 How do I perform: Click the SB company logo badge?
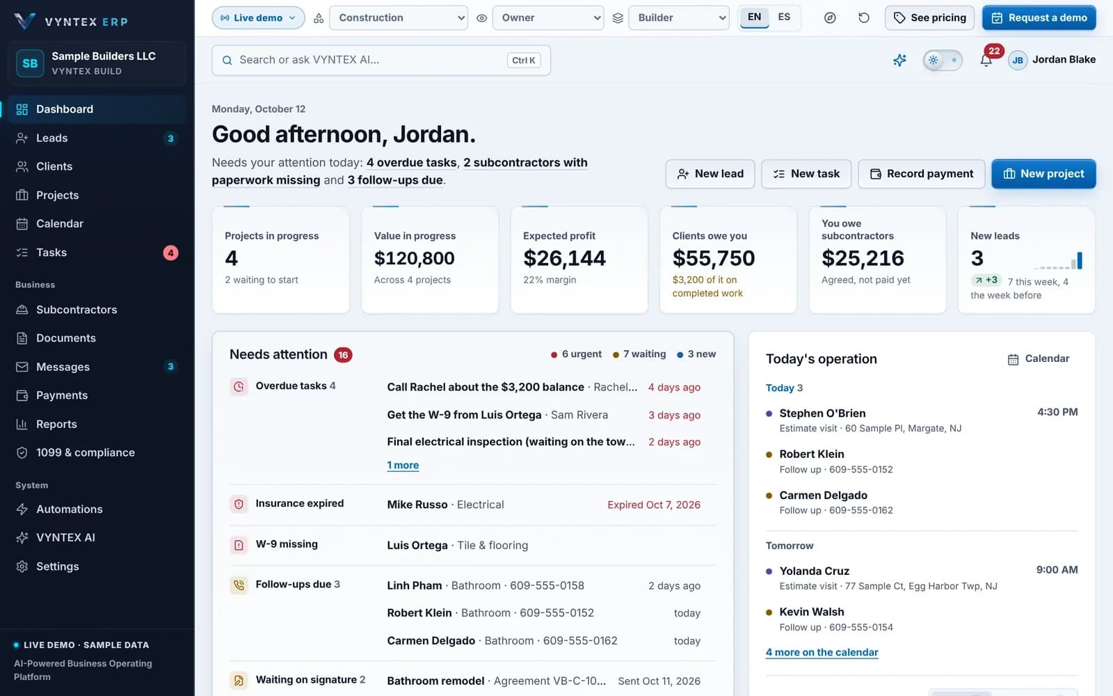click(x=30, y=63)
